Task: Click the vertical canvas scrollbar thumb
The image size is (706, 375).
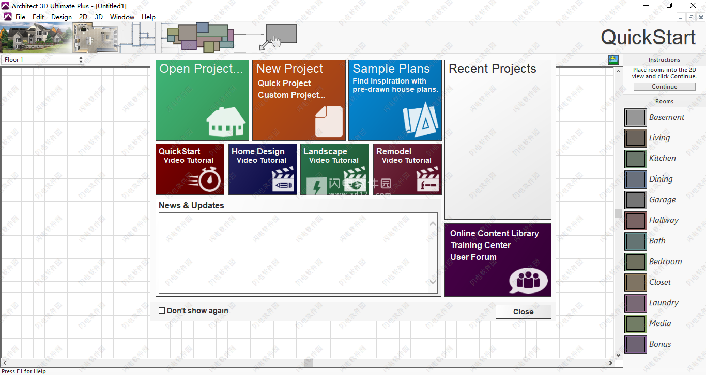Action: pyautogui.click(x=618, y=213)
